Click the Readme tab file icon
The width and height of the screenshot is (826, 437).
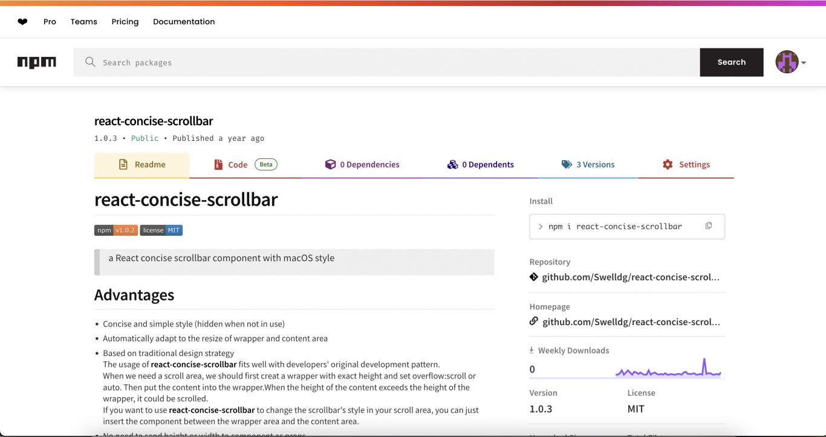click(x=123, y=164)
